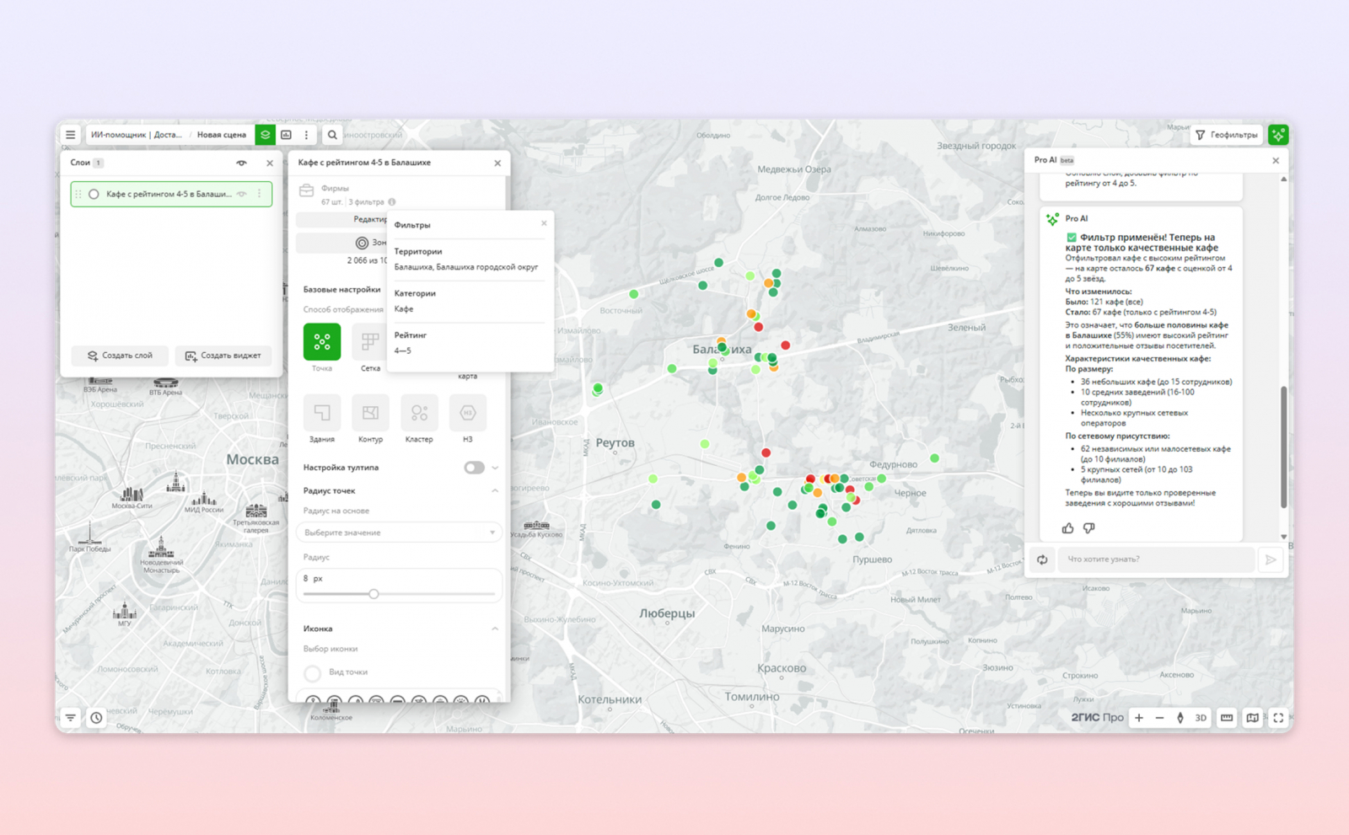Like the Pro AI response with thumbs up

point(1068,528)
